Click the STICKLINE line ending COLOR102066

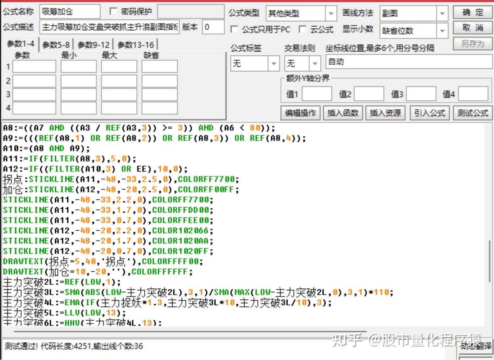(108, 230)
